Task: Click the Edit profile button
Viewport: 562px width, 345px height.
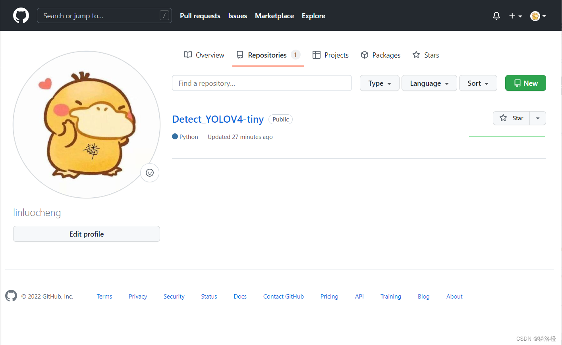Action: [x=87, y=234]
